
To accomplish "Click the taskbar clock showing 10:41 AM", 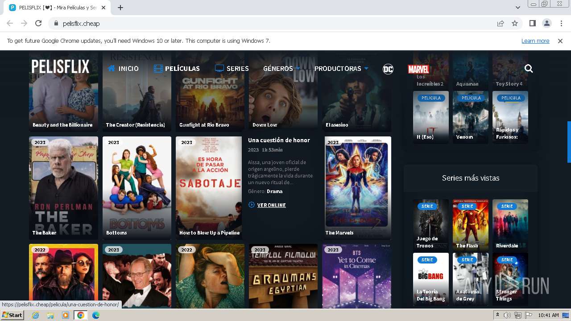I will [x=548, y=315].
